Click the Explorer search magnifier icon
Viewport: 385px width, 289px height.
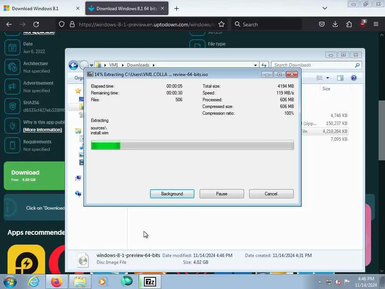pyautogui.click(x=357, y=65)
